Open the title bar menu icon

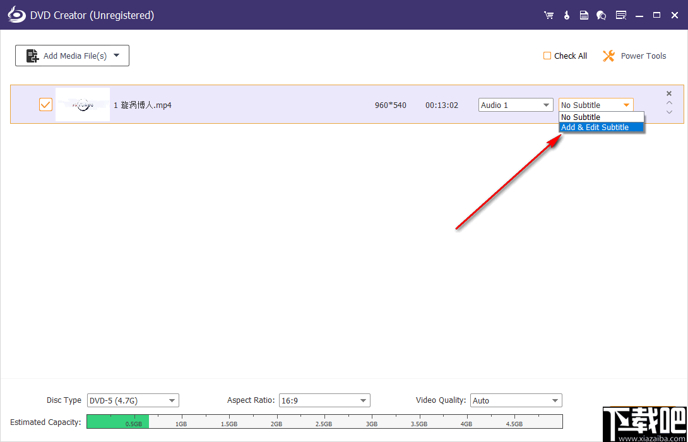[x=621, y=15]
